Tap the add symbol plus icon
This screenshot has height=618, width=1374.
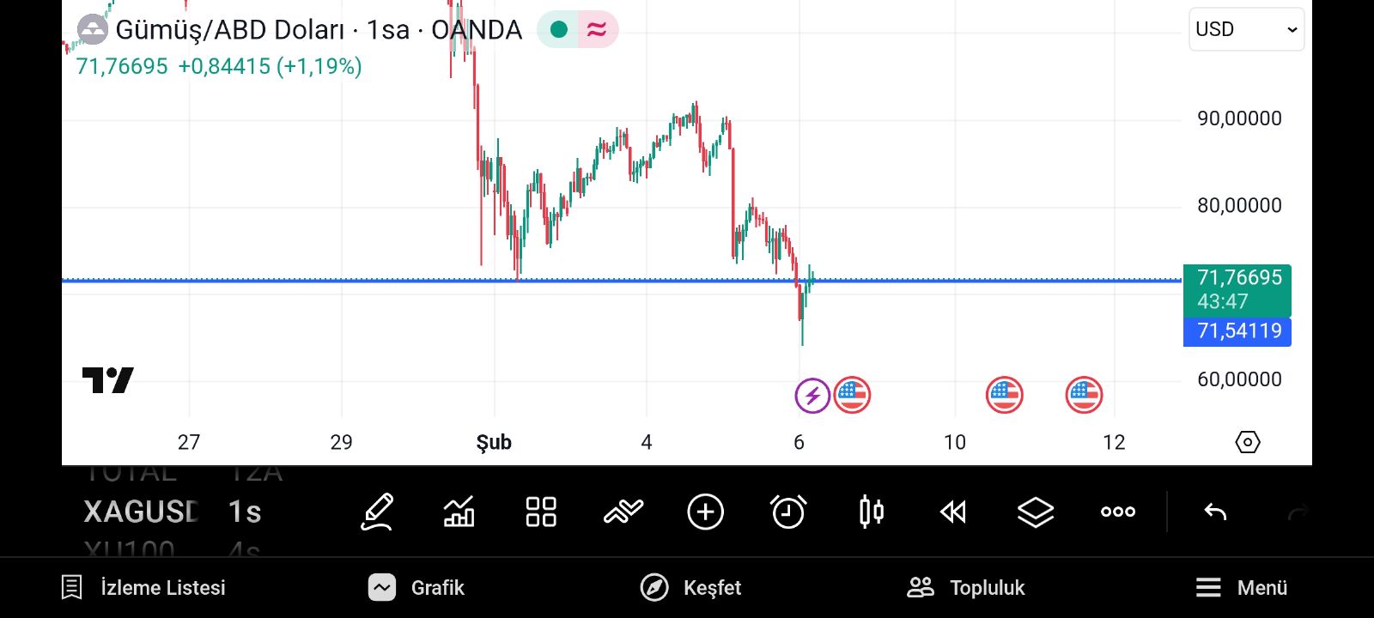point(706,512)
